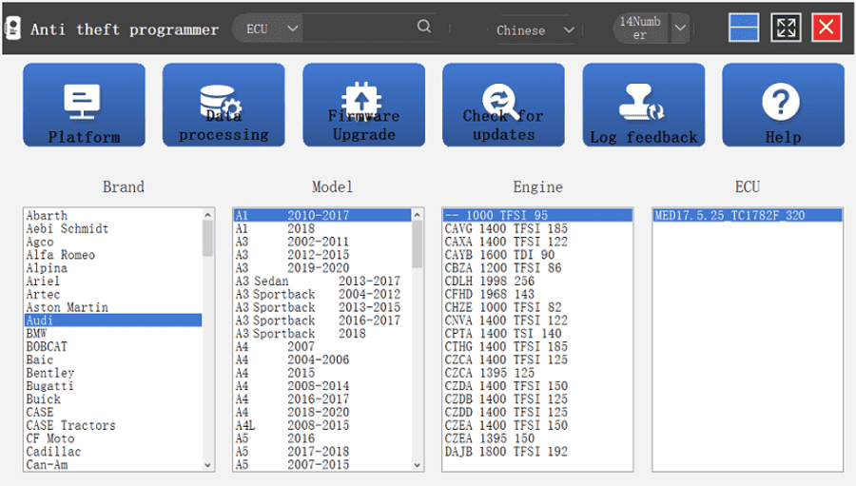This screenshot has height=486, width=856.
Task: Close the window with red X
Action: point(827,28)
